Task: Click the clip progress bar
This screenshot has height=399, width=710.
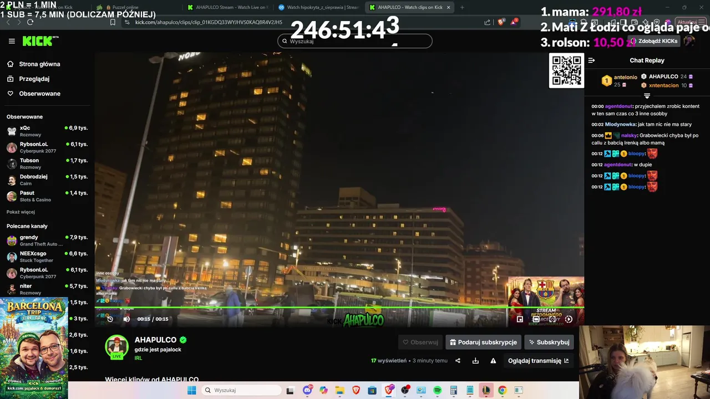Action: pyautogui.click(x=339, y=307)
